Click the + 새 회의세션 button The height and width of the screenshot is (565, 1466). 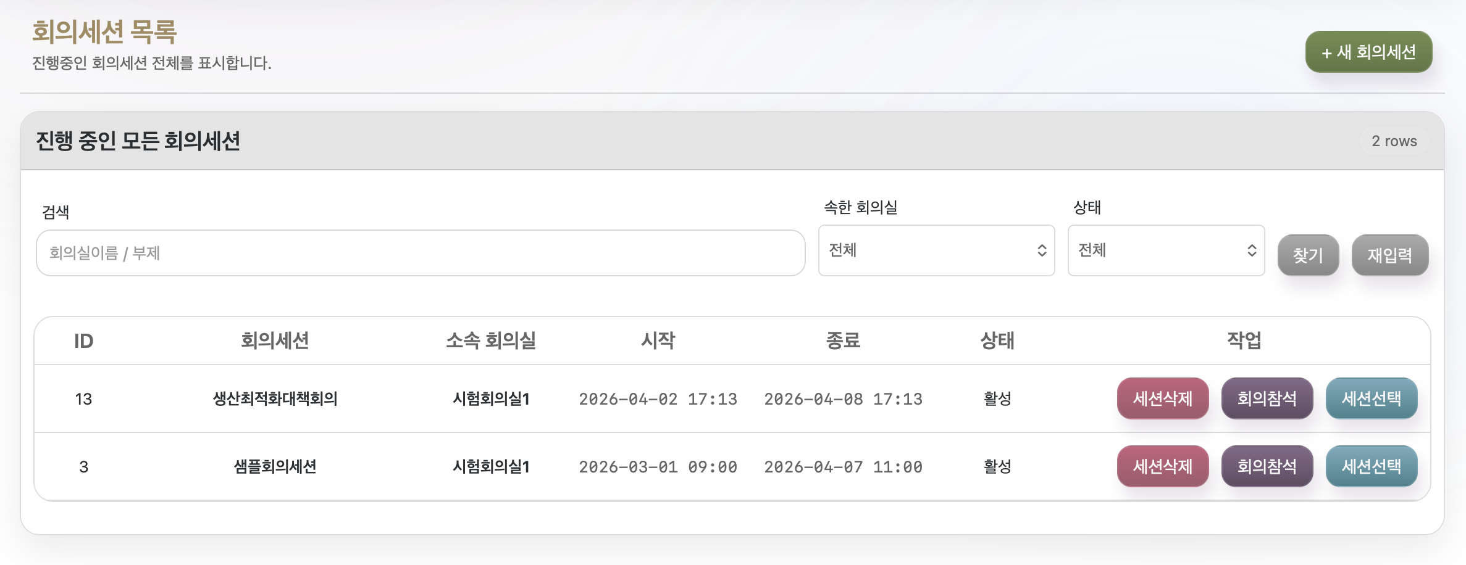click(1368, 52)
